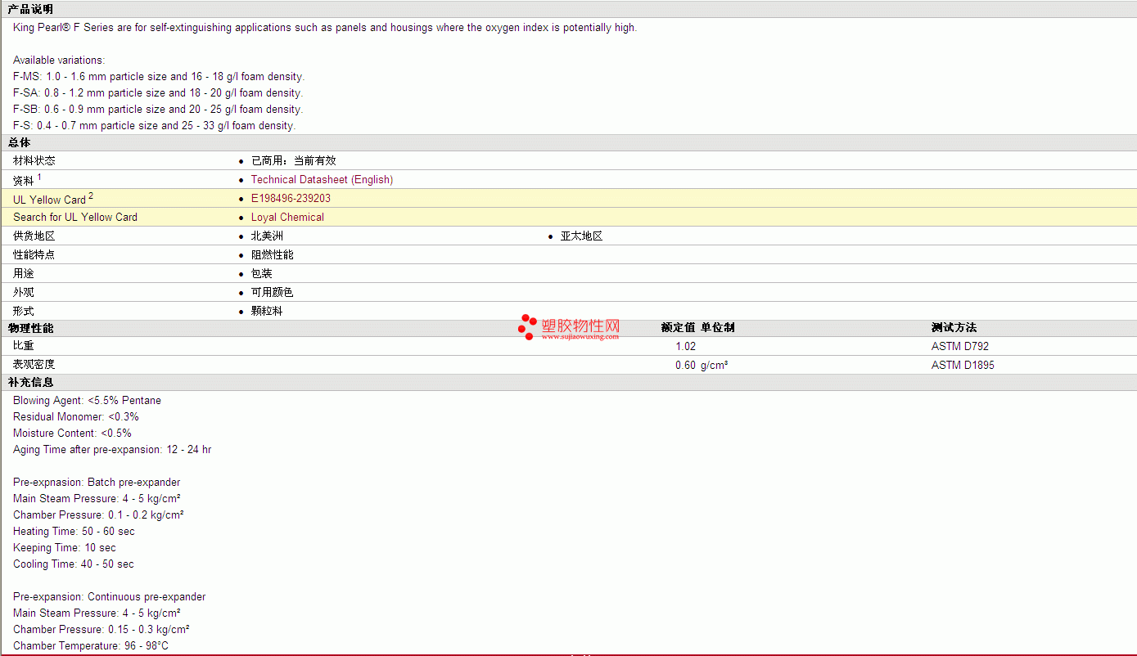Click the 'Batch pre-expander' heading line

point(97,482)
